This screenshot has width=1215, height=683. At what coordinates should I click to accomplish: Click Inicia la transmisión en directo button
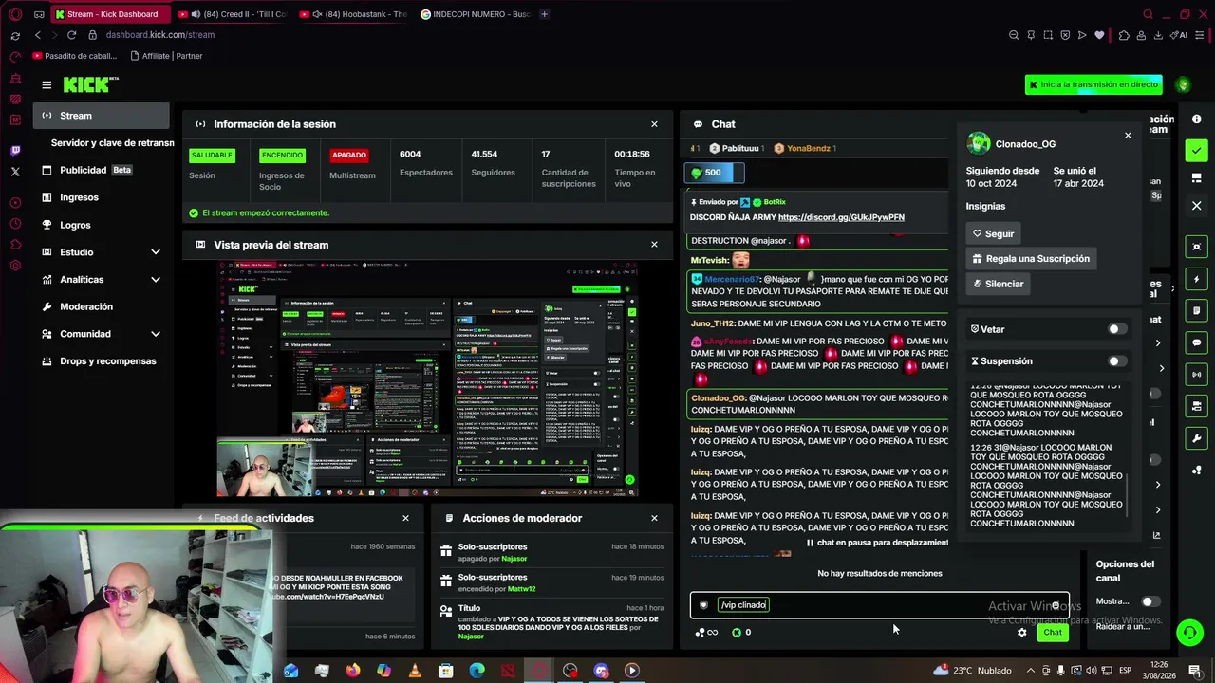coord(1093,84)
